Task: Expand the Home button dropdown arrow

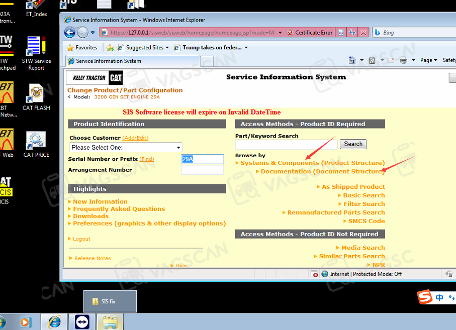Action: click(x=362, y=60)
